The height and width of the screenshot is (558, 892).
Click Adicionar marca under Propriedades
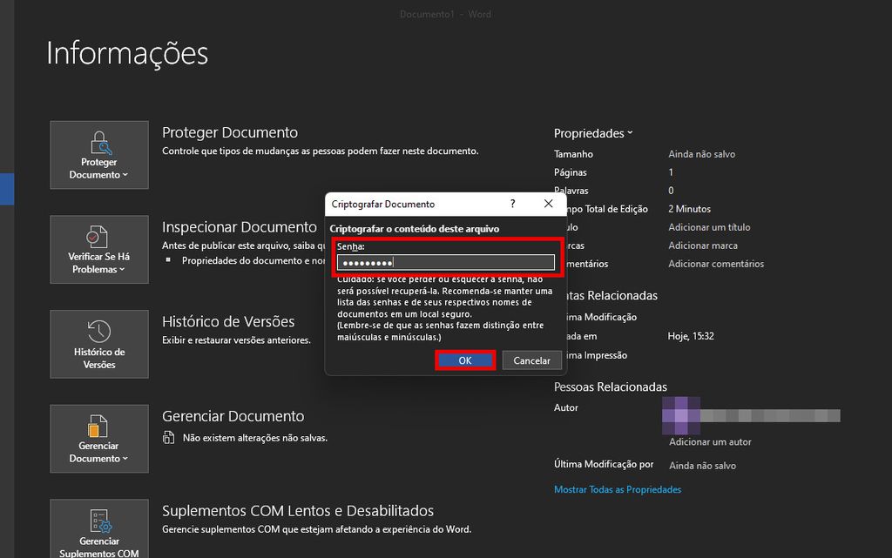702,245
